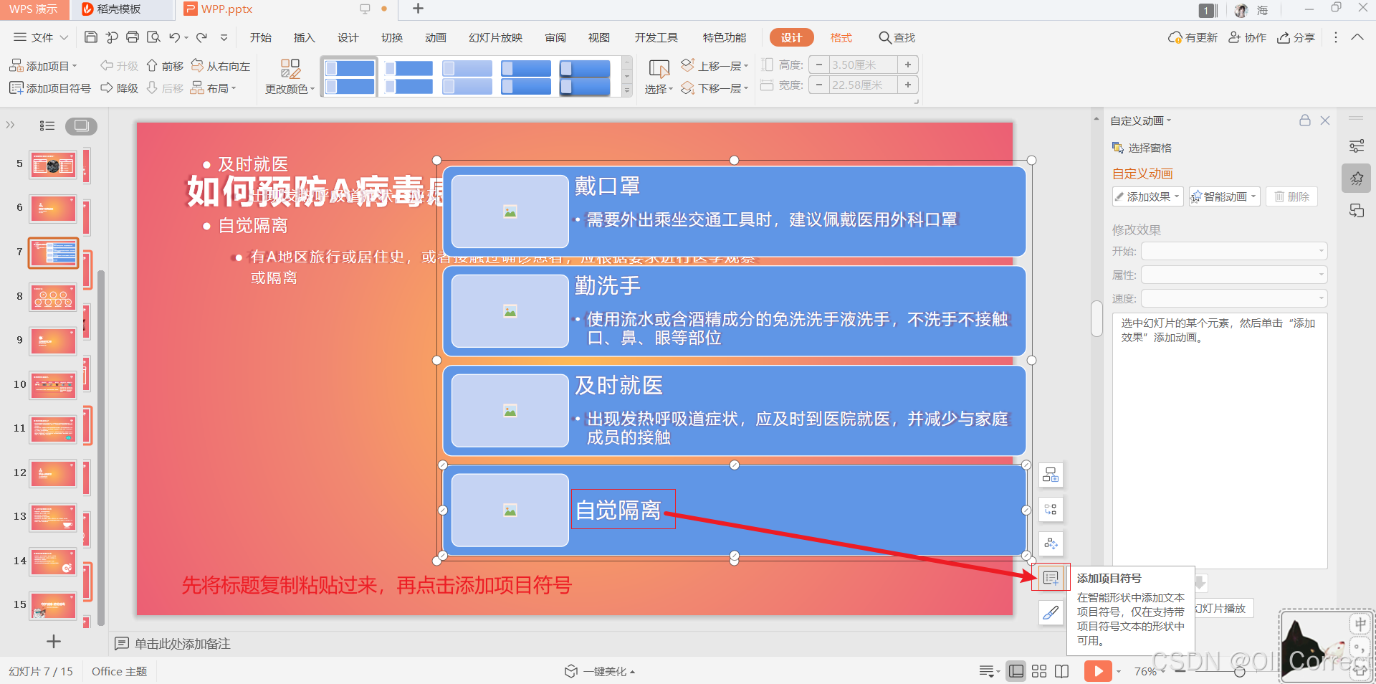1376x684 pixels.
Task: Open 添加项目 dropdown
Action: [x=43, y=66]
